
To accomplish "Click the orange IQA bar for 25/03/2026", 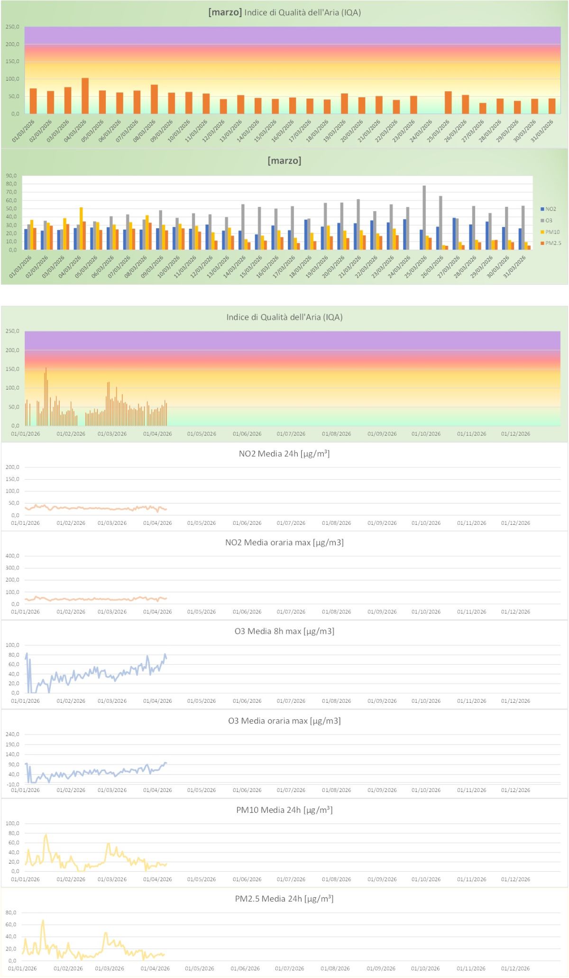I will (448, 102).
